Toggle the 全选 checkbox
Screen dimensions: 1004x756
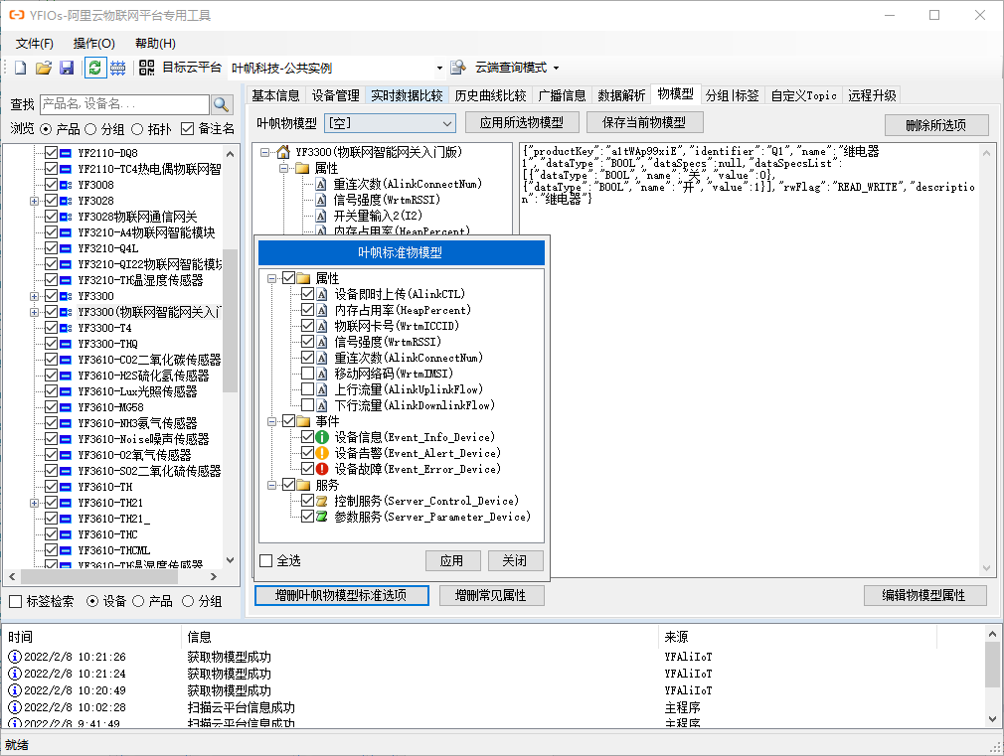coord(266,560)
